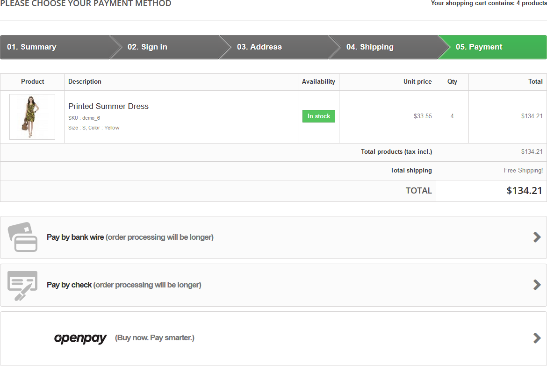Go to the 01. Summary step
The height and width of the screenshot is (366, 547).
coord(32,47)
